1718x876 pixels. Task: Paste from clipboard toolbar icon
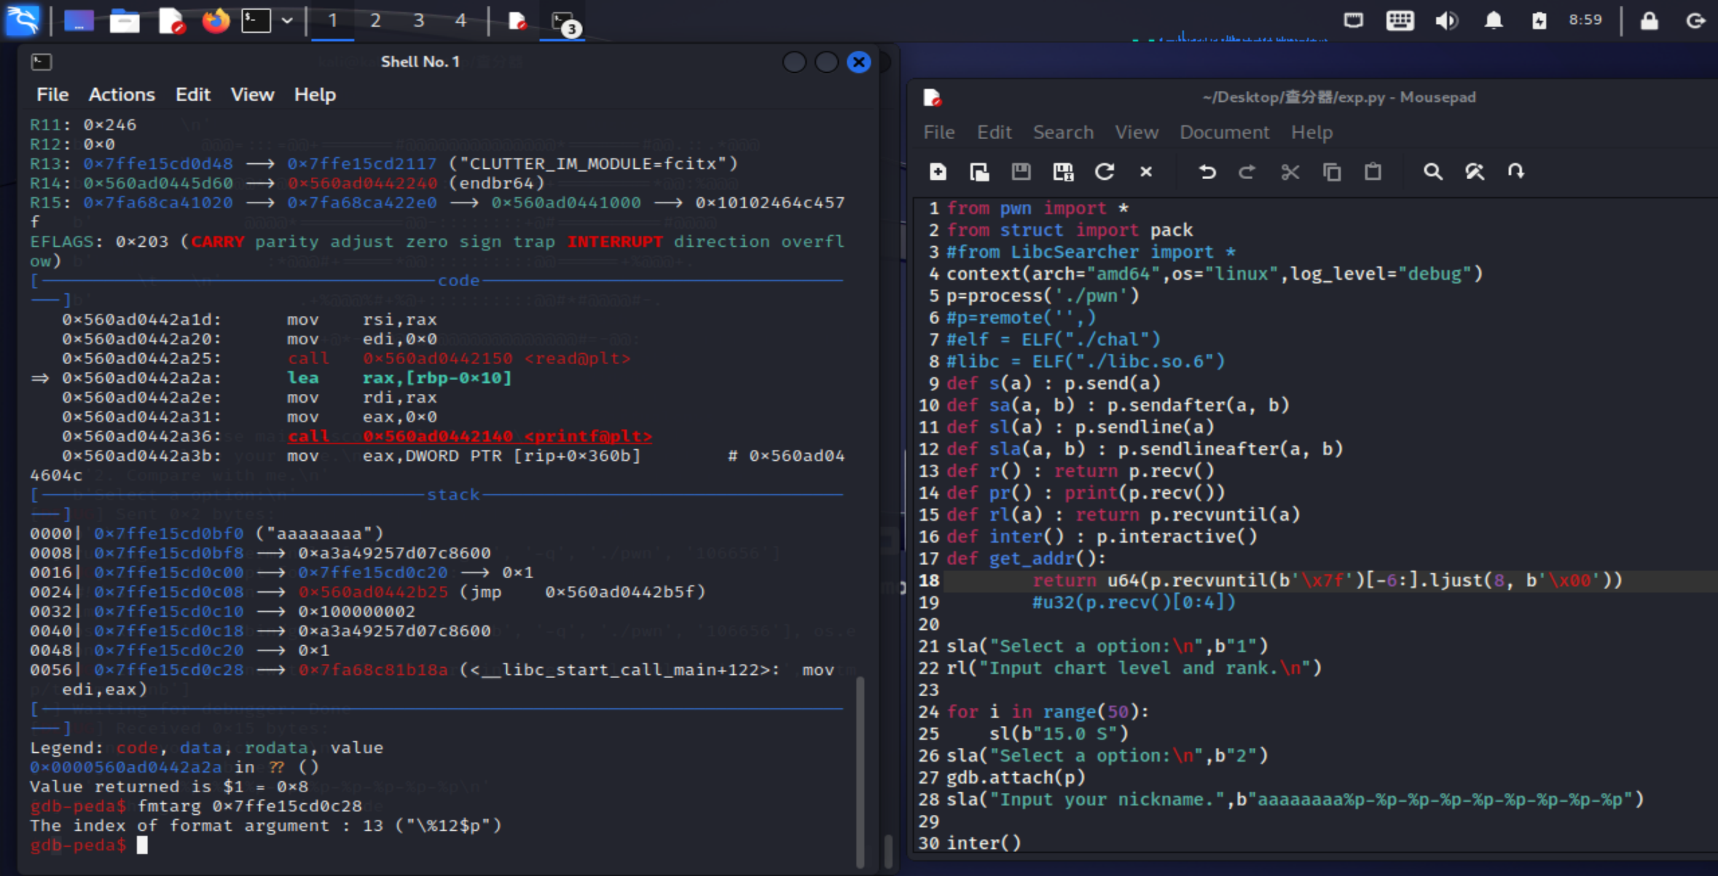pyautogui.click(x=1373, y=172)
